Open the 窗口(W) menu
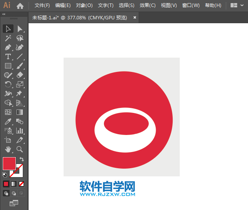 (191, 5)
